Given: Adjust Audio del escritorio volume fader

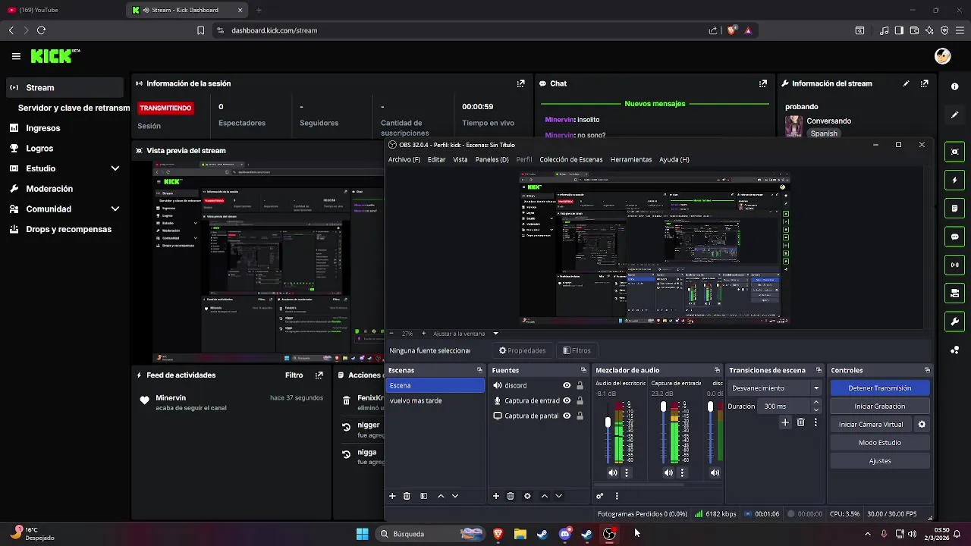Looking at the screenshot, I should pos(608,422).
